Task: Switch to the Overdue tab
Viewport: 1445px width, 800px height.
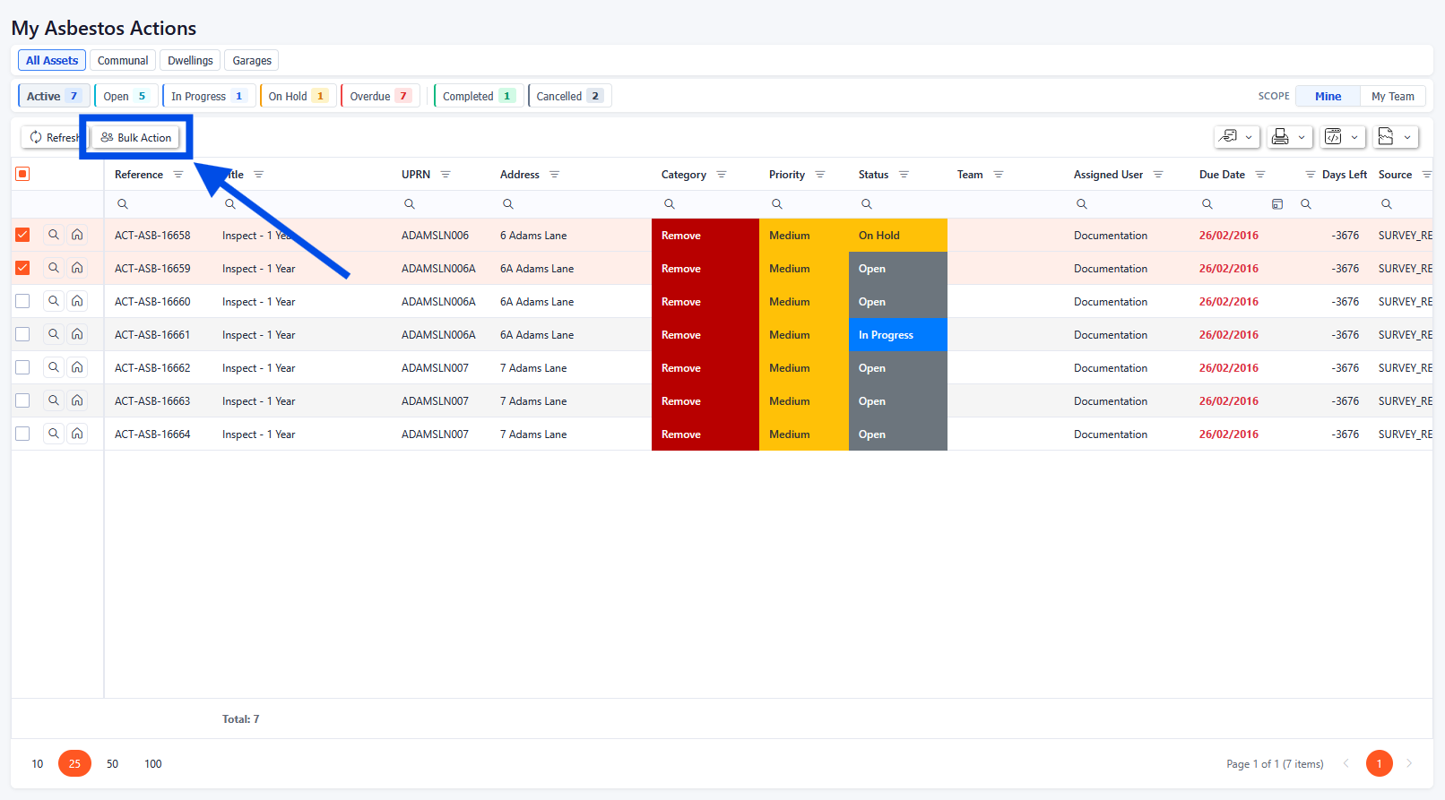Action: (379, 96)
